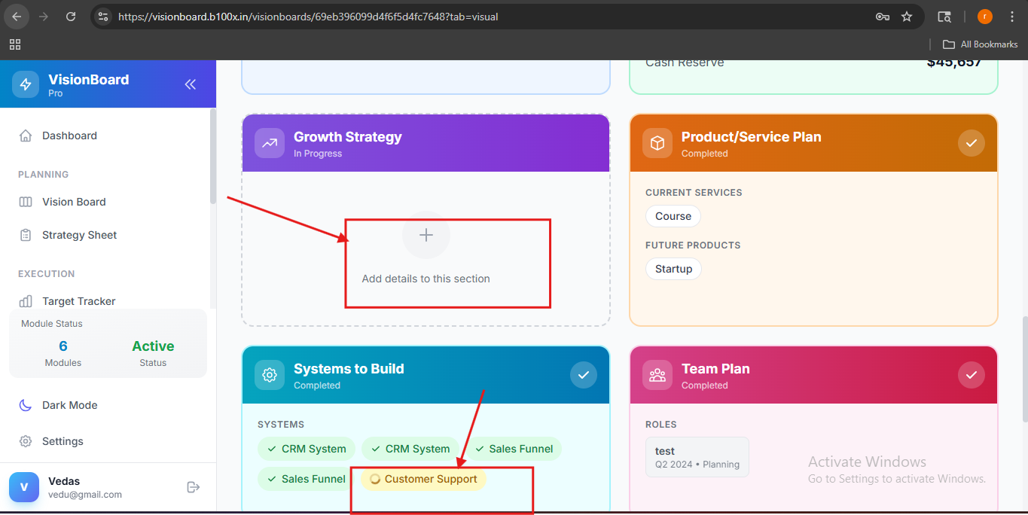Click the test role card
1028x515 pixels.
(697, 457)
